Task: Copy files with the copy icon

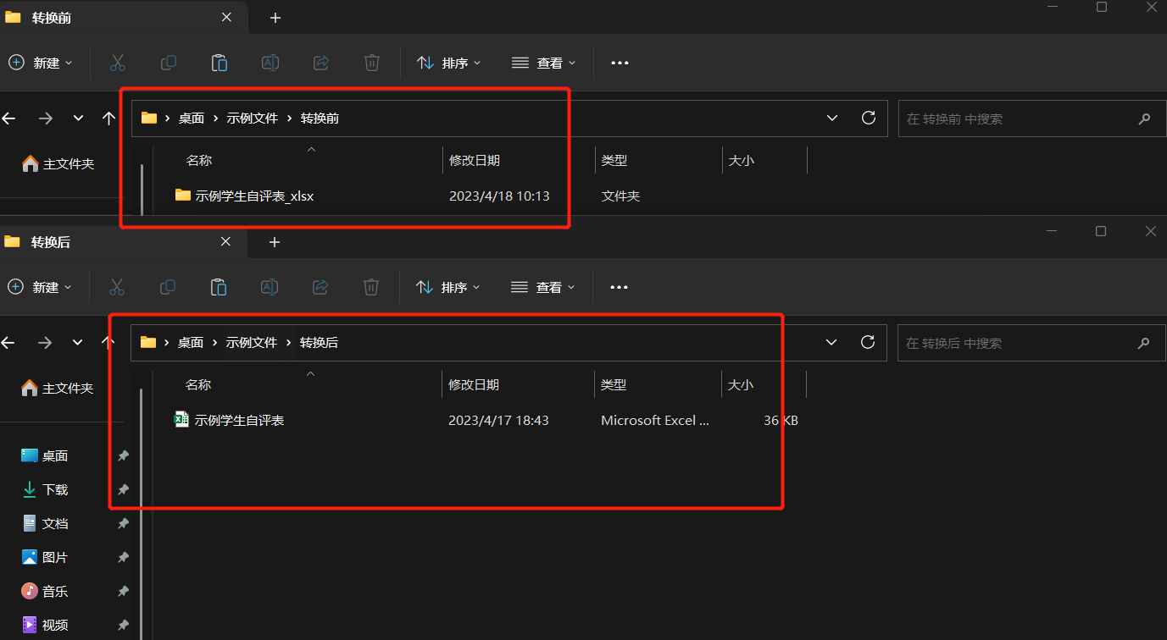Action: point(168,63)
